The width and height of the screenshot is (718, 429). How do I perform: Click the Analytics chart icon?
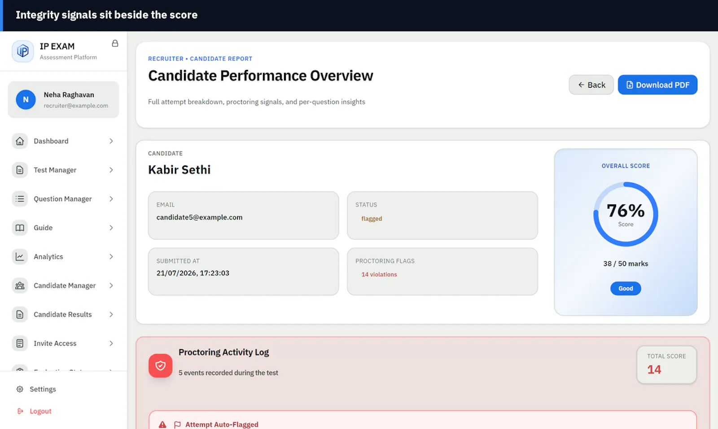(20, 256)
